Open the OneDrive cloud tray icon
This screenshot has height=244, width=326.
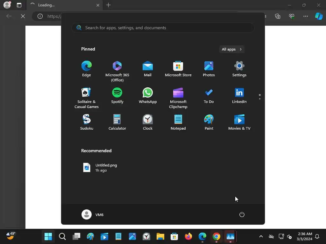[x=271, y=236]
